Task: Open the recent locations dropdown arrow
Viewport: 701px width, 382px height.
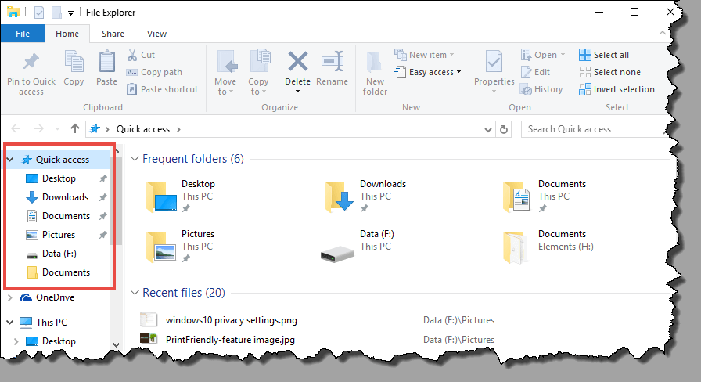Action: [x=57, y=129]
